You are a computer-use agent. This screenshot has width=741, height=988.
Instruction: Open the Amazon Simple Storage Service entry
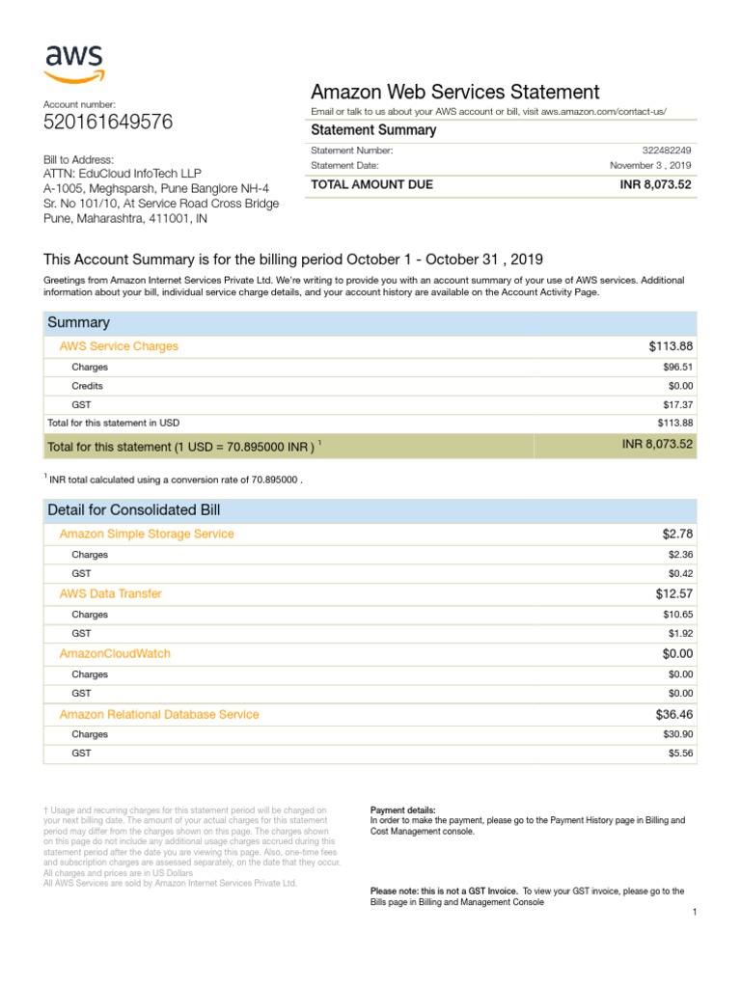coord(147,534)
